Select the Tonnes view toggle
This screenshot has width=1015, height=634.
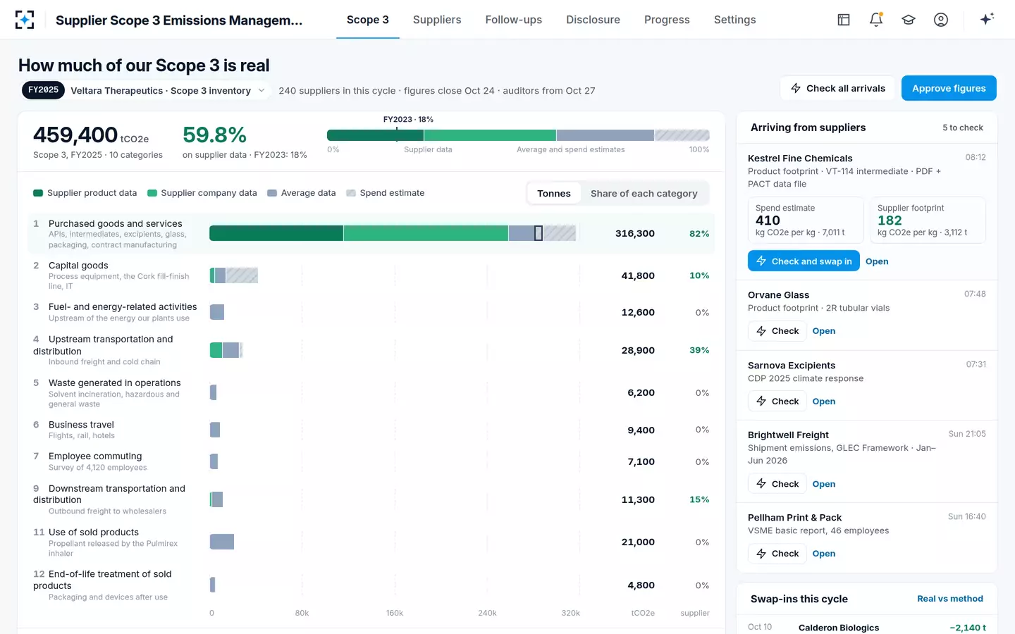(554, 194)
